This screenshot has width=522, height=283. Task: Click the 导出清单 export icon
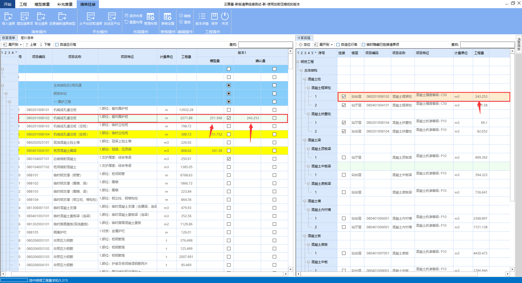[x=41, y=16]
